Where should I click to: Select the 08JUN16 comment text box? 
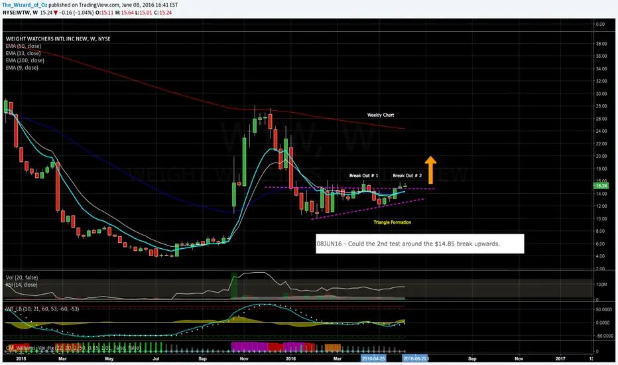pos(420,244)
